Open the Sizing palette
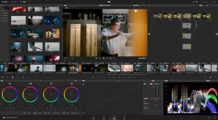The image size is (218, 120). coord(124,77)
